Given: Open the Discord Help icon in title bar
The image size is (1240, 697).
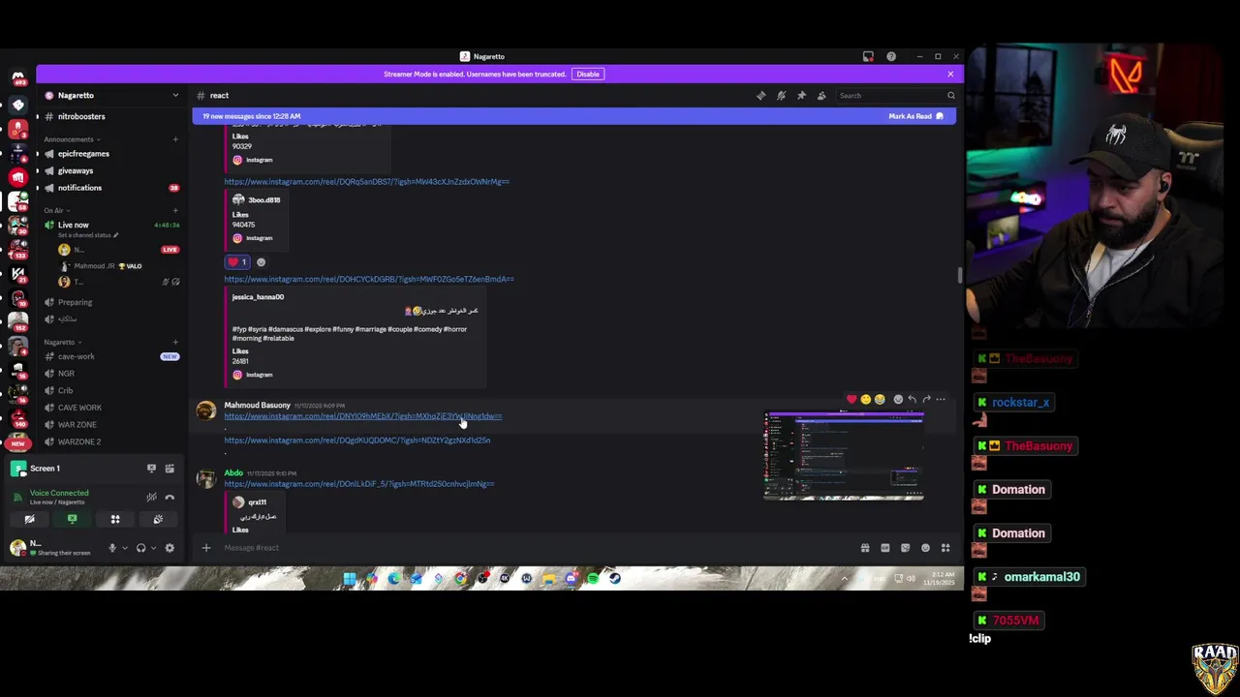Looking at the screenshot, I should coord(891,57).
